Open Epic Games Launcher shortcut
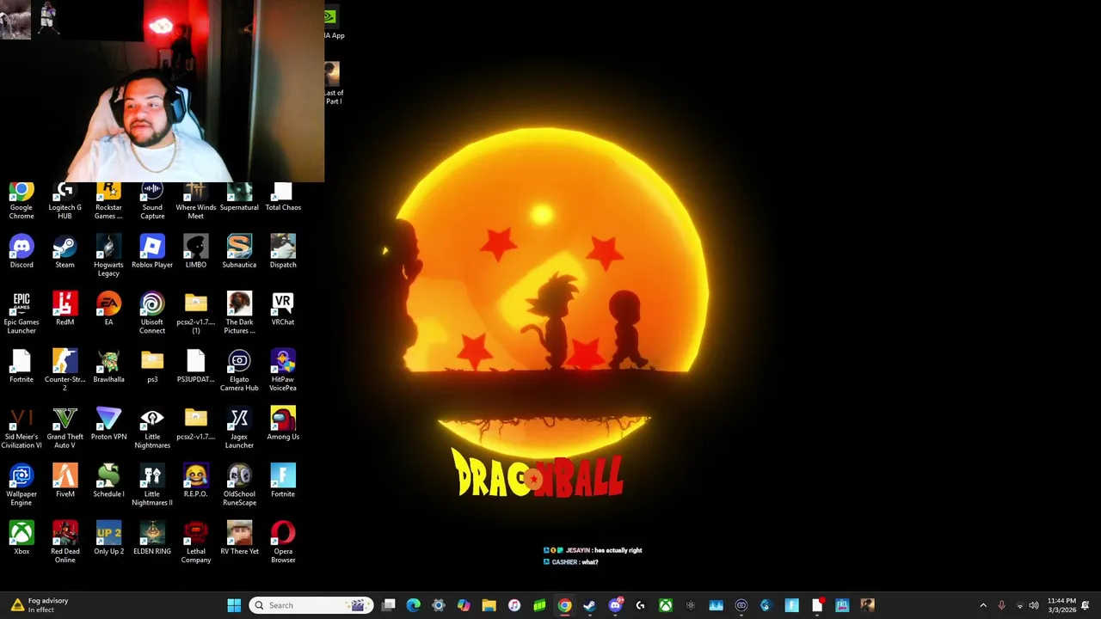The height and width of the screenshot is (619, 1101). coord(22,314)
